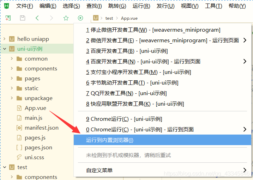Viewport: 253px width, 180px height.
Task: Select 停止微信开发者工具(W) menu entry
Action: tap(162, 30)
